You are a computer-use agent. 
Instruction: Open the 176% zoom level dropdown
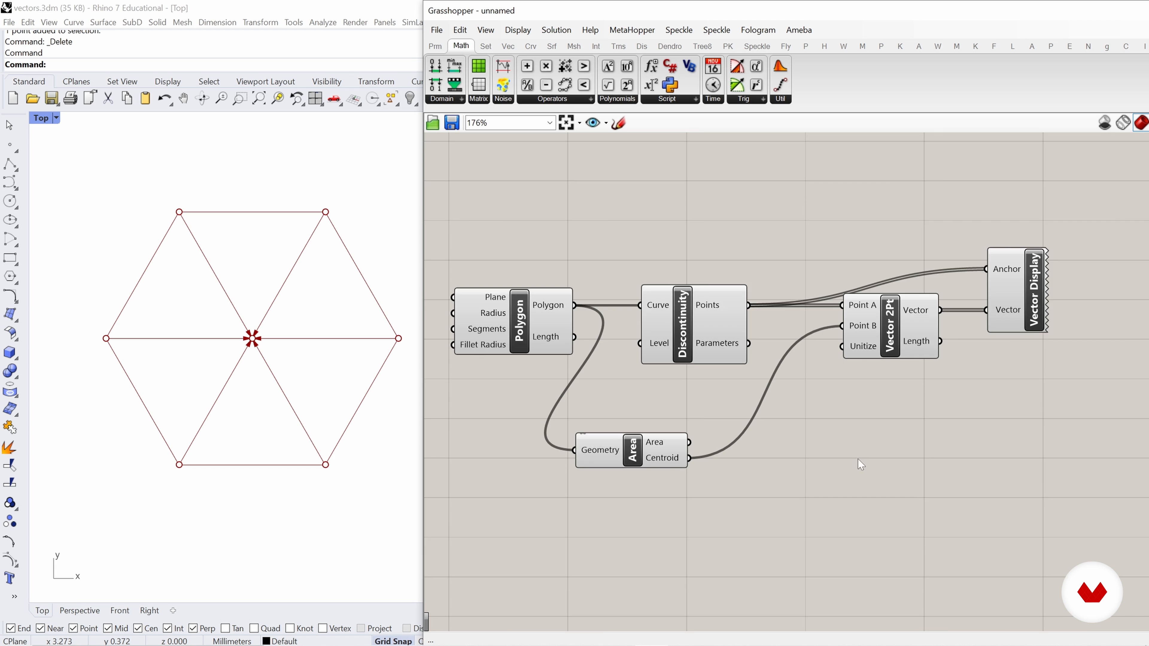point(550,123)
